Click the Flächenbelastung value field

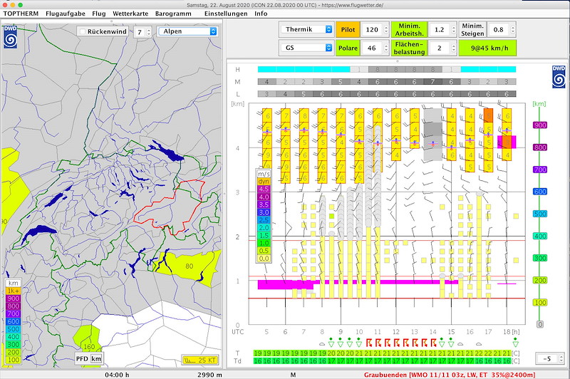(x=440, y=48)
